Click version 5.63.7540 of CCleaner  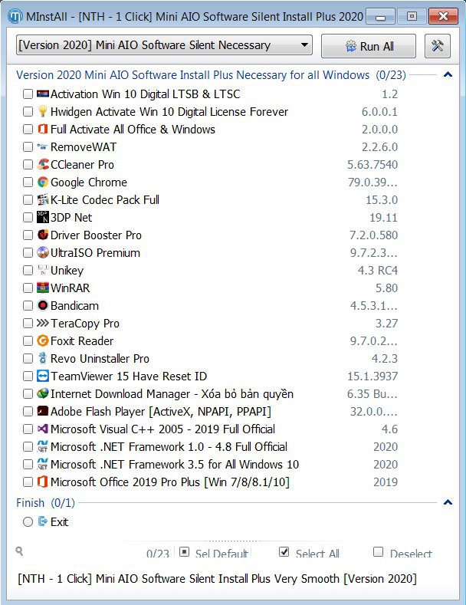(372, 165)
